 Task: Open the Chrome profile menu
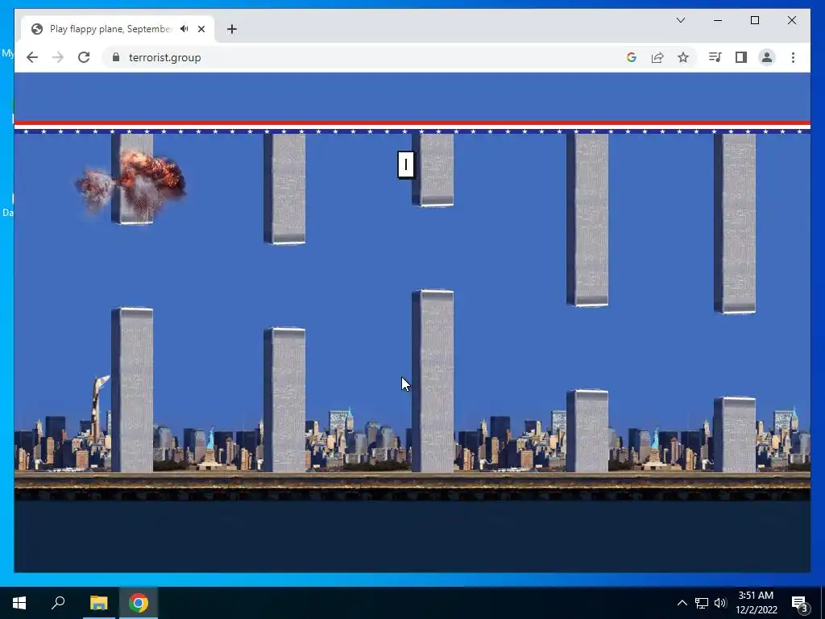point(767,57)
